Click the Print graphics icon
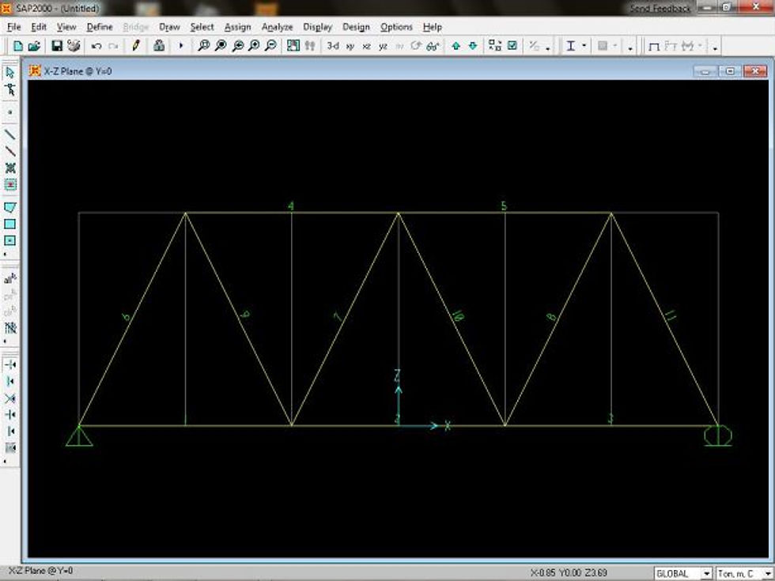Screen dimensions: 775x581 [x=74, y=46]
